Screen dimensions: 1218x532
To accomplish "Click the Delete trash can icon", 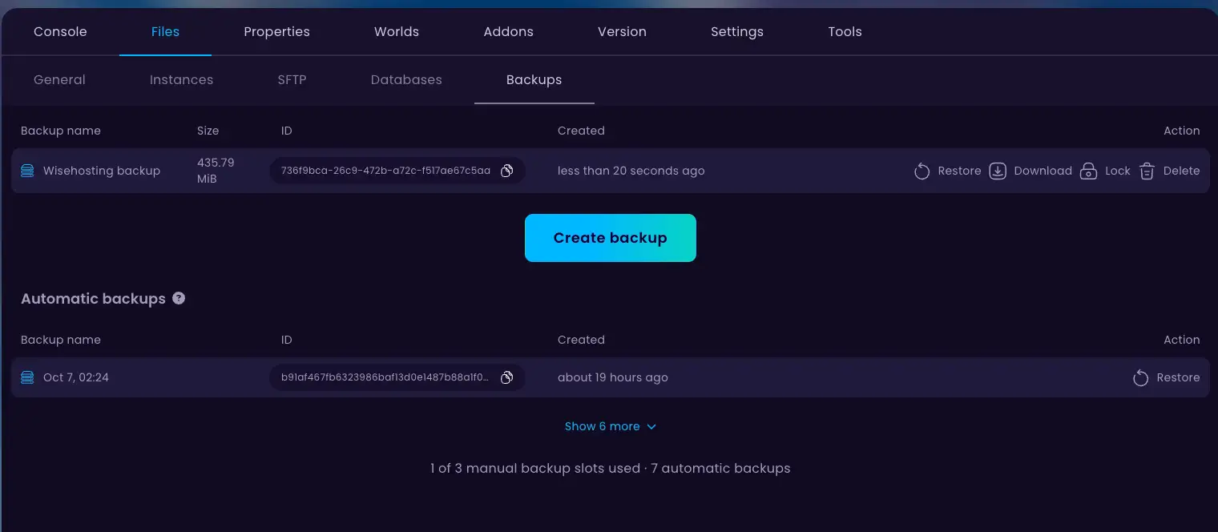I will coord(1147,171).
